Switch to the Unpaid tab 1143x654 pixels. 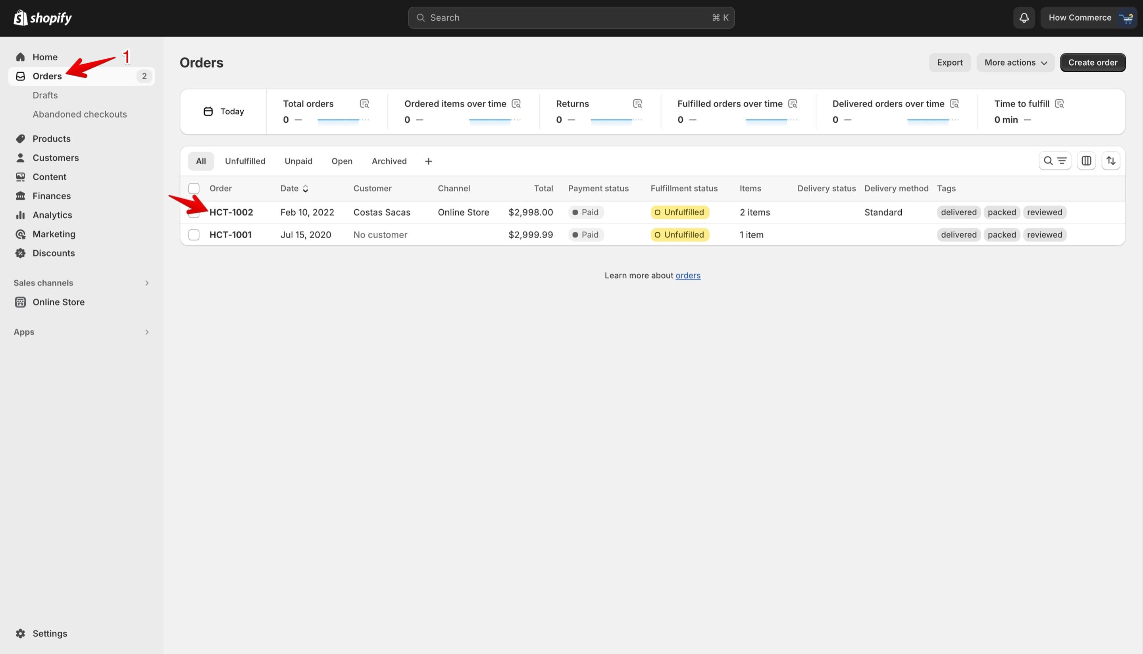click(298, 161)
